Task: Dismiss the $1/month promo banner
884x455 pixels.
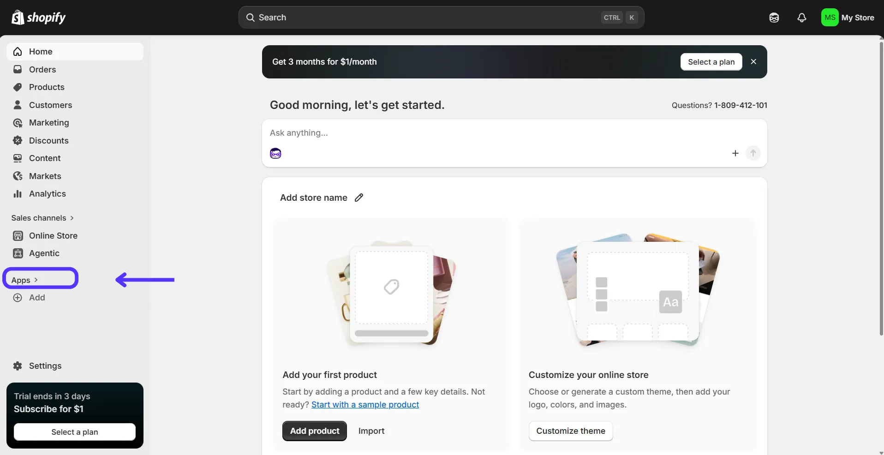Action: pyautogui.click(x=753, y=62)
